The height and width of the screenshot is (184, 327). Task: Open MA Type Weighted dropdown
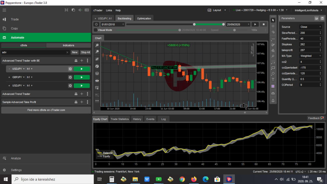coord(310,56)
